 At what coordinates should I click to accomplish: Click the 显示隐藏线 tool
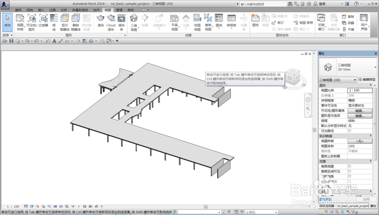point(64,22)
